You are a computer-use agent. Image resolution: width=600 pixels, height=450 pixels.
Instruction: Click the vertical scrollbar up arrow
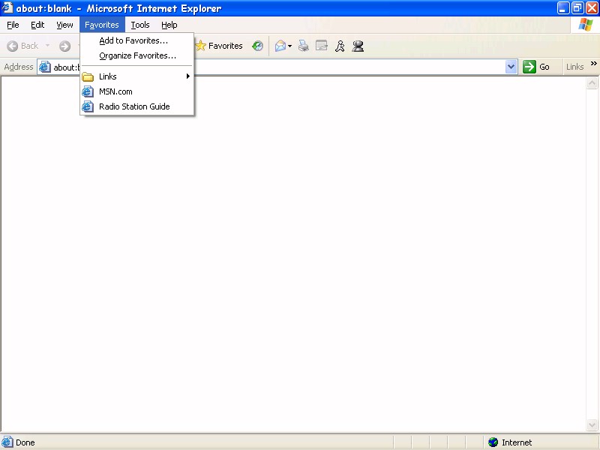(x=592, y=83)
